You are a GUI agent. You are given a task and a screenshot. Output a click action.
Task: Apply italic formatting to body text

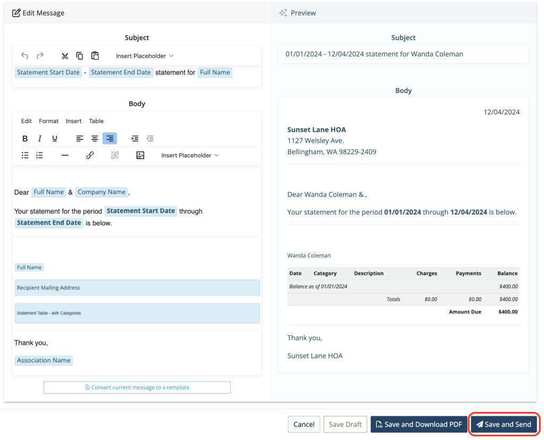tap(39, 138)
